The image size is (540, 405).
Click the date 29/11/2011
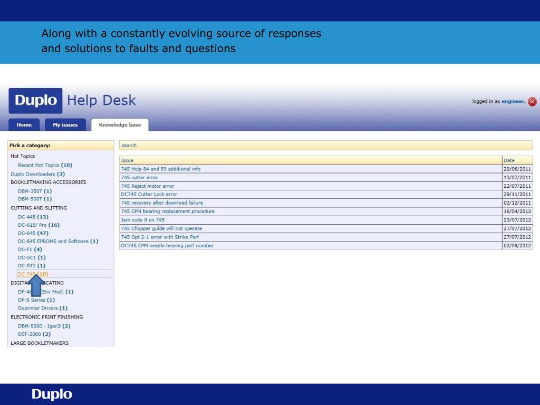click(517, 194)
